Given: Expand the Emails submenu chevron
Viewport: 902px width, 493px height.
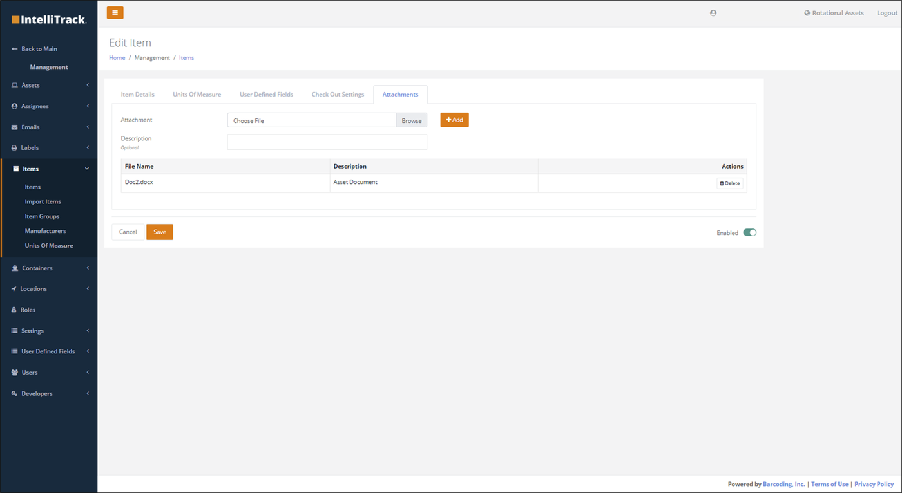Looking at the screenshot, I should (88, 127).
